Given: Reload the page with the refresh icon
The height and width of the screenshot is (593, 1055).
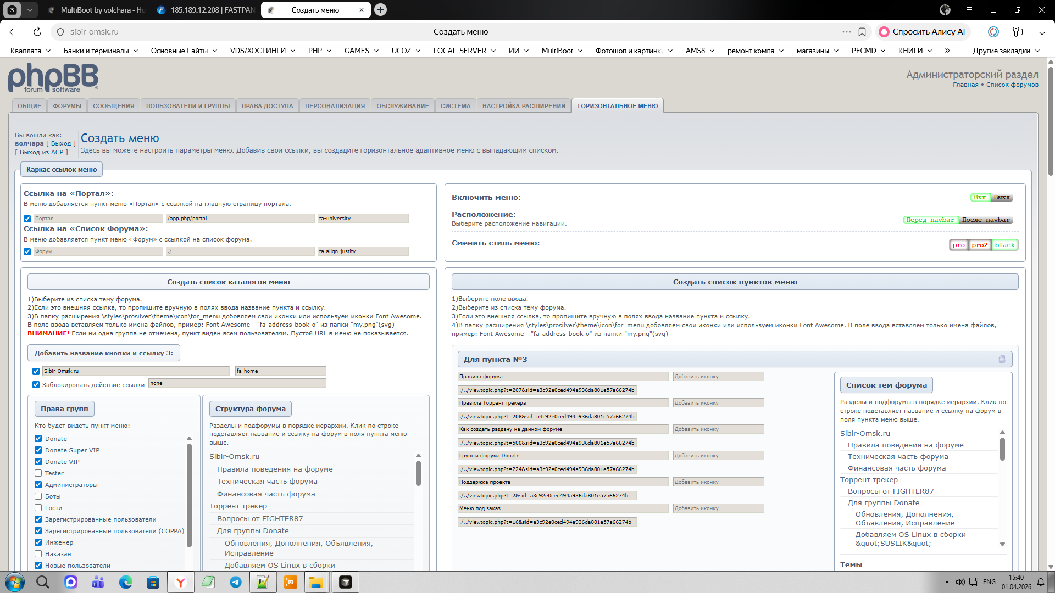Looking at the screenshot, I should pos(37,32).
